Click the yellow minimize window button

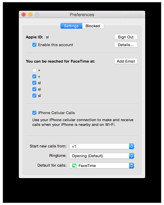click(30, 14)
